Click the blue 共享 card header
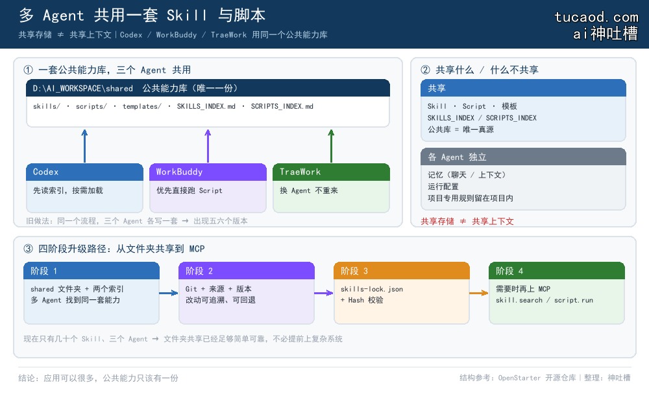649x405 pixels. 523,88
